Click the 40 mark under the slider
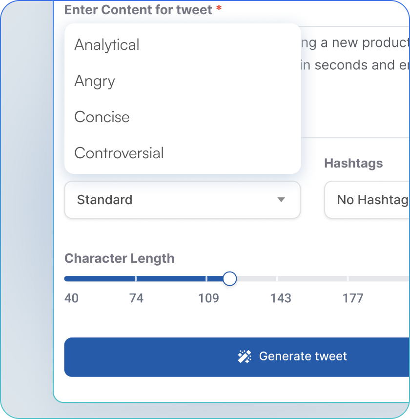Viewport: 410px width, 419px height. (x=72, y=298)
